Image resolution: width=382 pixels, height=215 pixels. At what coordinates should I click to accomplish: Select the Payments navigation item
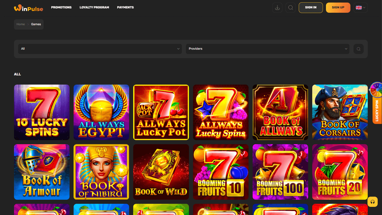(125, 7)
